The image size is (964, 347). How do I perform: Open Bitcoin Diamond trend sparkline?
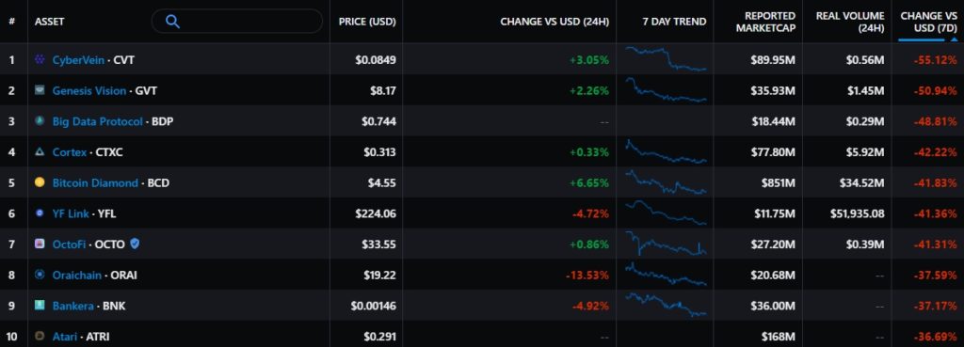pos(666,182)
